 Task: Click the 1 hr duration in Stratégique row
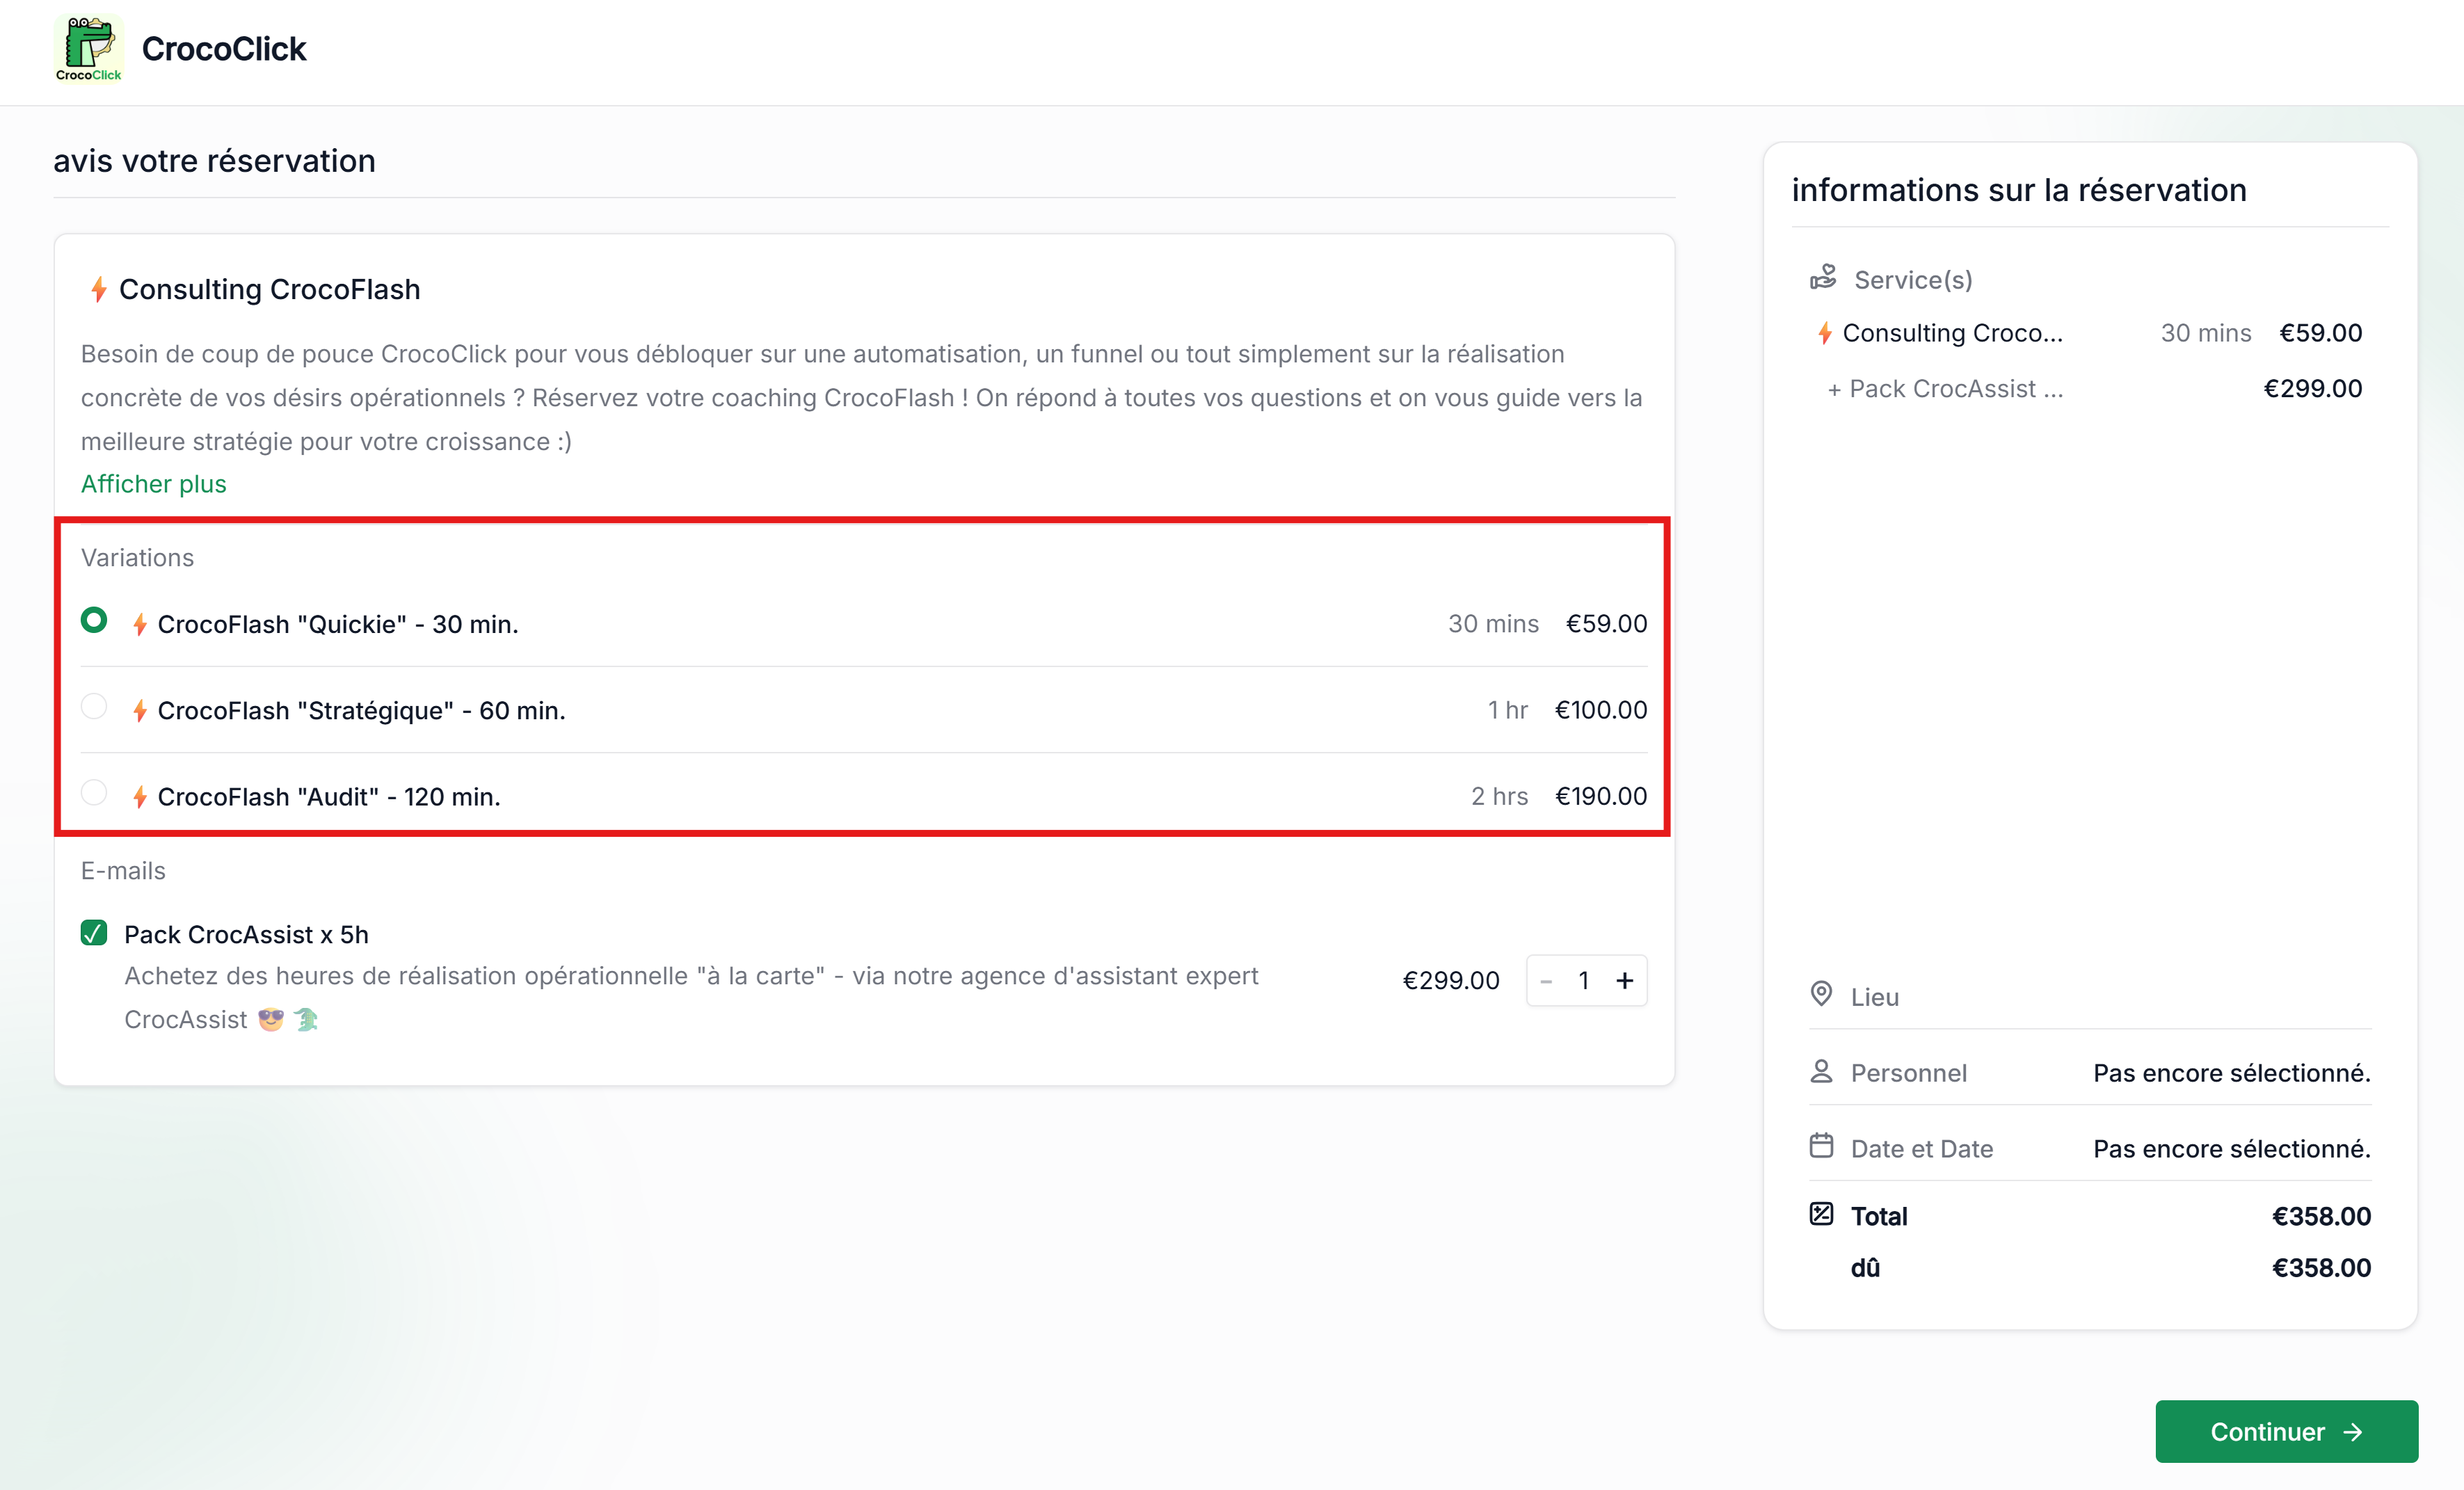pos(1507,710)
